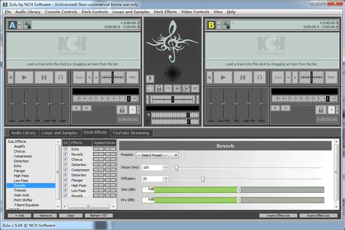Decrease Diffusion value with down arrow

[x=166, y=180]
